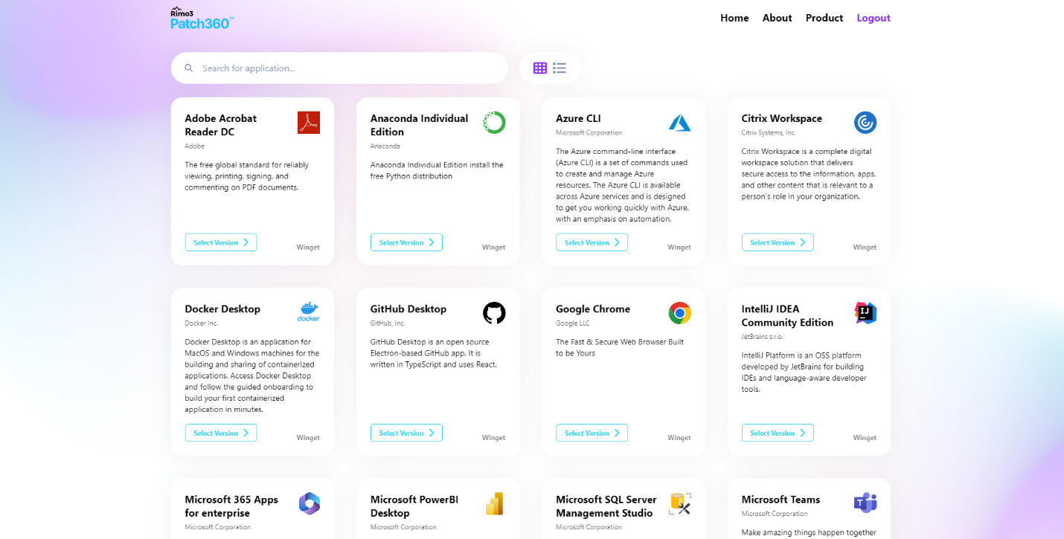Select Version for Adobe Acrobat Reader DC

point(221,242)
